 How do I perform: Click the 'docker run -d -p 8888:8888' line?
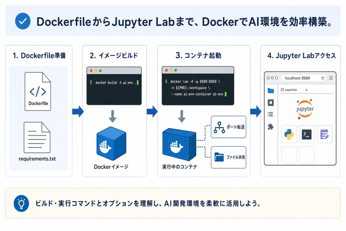[195, 82]
